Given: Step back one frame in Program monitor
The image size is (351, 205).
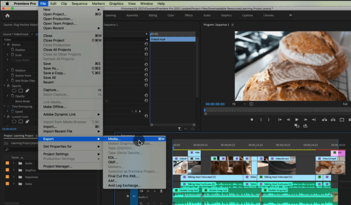Looking at the screenshot, I should pyautogui.click(x=288, y=120).
